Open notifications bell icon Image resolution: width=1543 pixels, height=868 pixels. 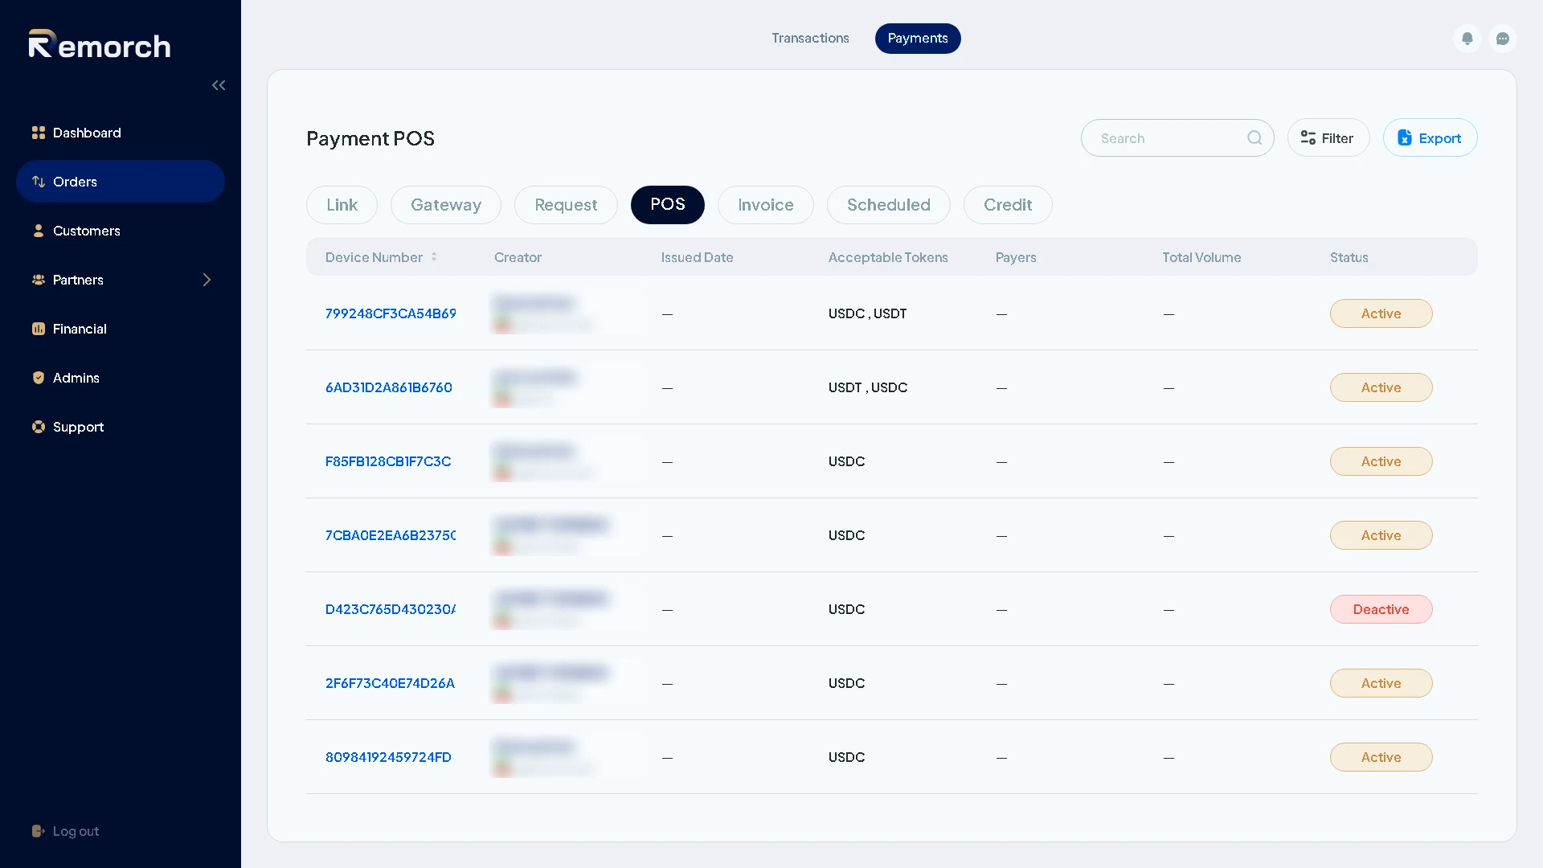coord(1467,39)
